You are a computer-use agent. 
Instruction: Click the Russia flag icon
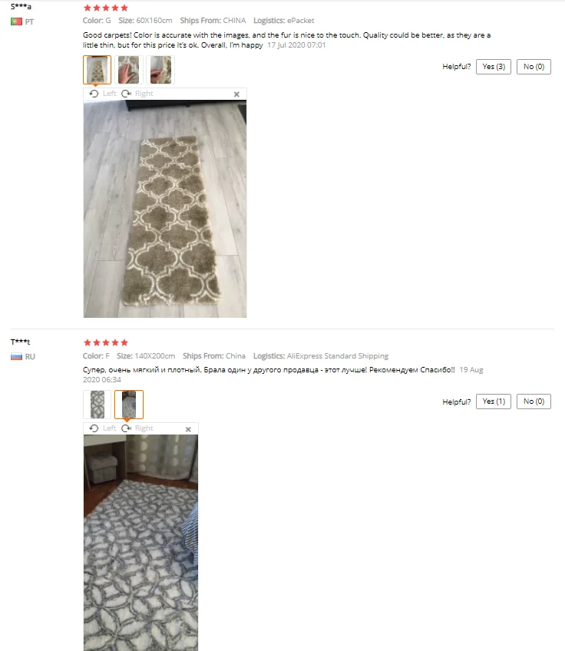[x=16, y=356]
